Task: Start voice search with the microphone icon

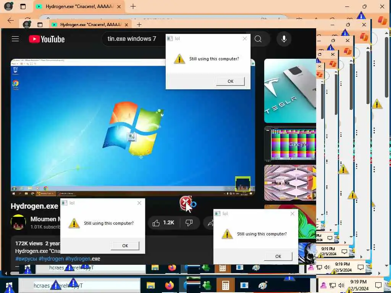Action: point(284,39)
